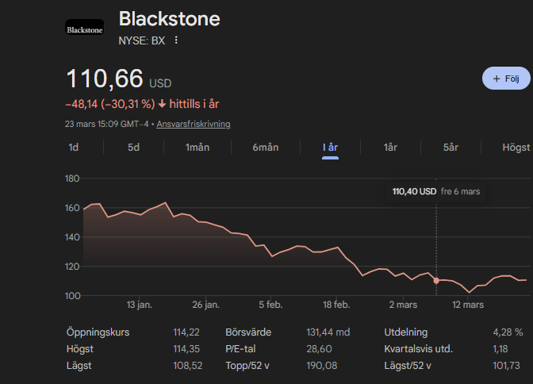Select the 5d time range tab
Screen dimensions: 533x384
click(x=133, y=148)
